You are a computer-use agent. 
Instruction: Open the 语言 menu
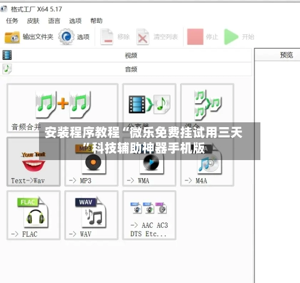(x=54, y=20)
